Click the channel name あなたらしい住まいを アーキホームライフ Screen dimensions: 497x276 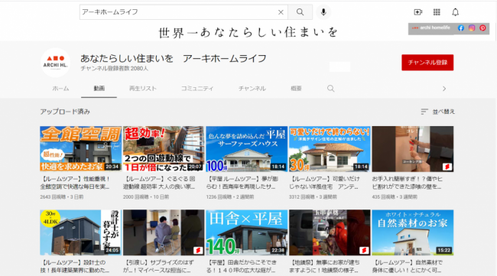(174, 58)
